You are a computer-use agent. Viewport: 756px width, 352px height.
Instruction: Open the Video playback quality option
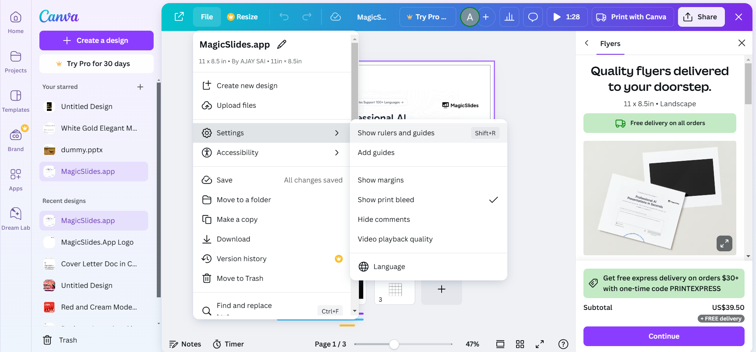tap(429, 239)
